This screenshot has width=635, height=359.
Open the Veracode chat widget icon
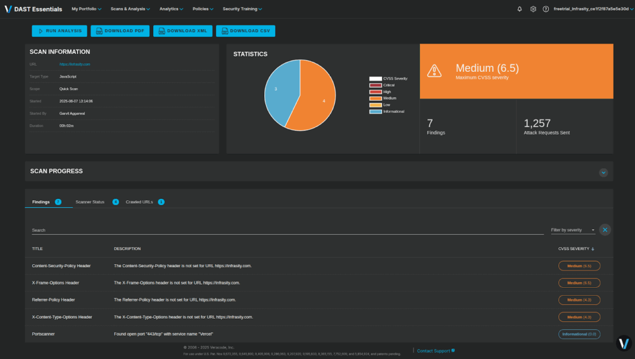click(x=624, y=343)
